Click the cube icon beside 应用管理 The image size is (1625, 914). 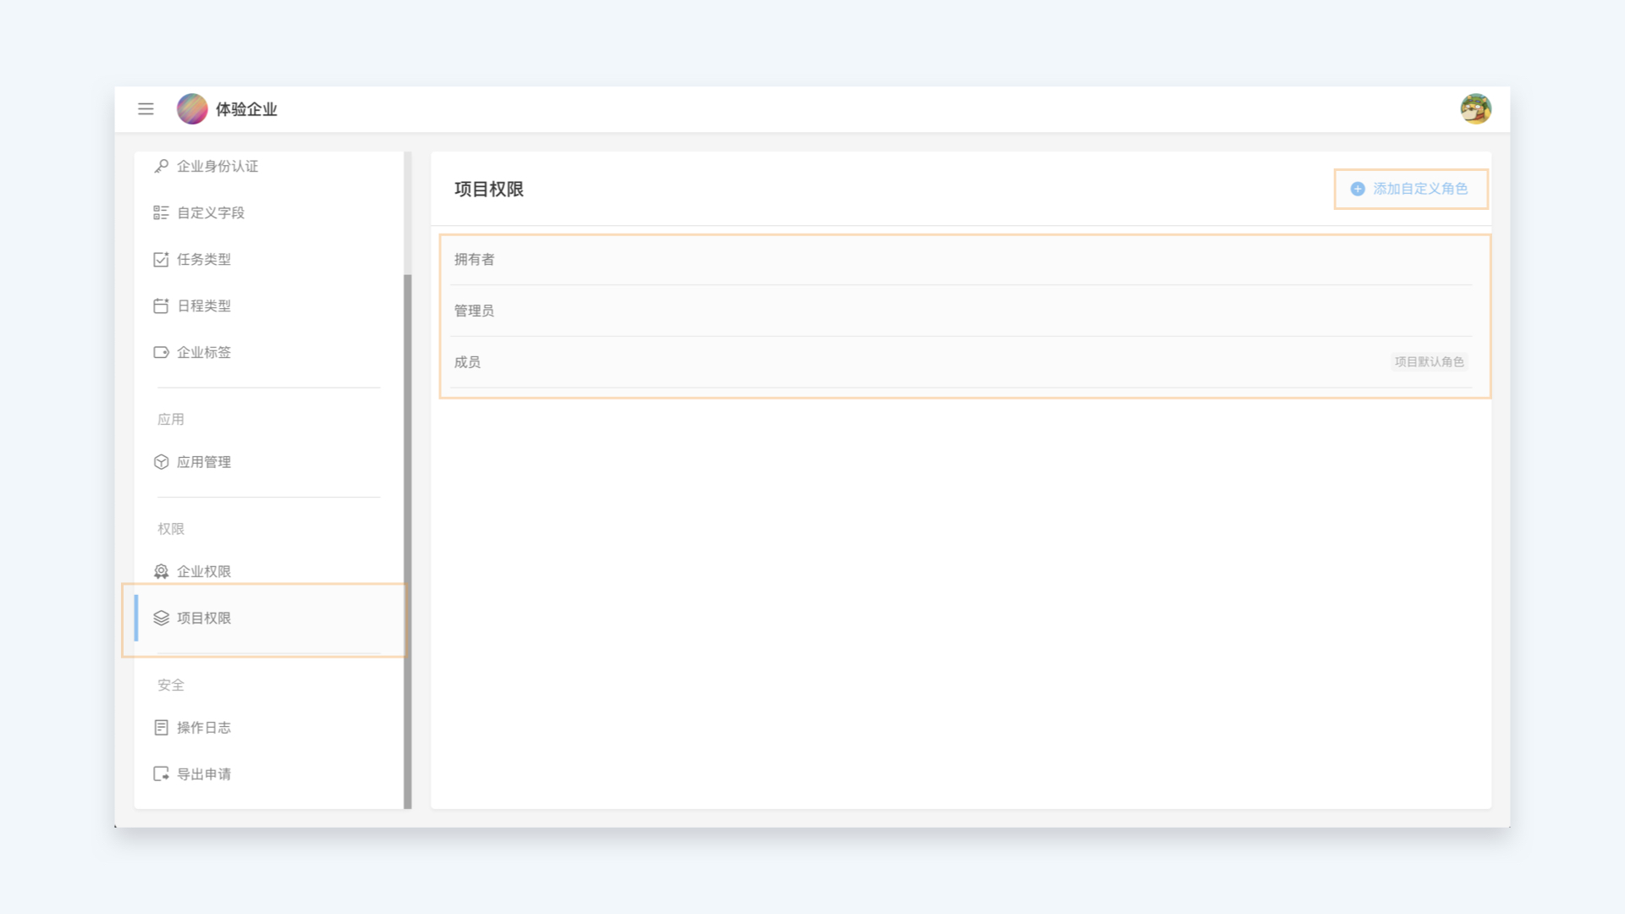161,462
